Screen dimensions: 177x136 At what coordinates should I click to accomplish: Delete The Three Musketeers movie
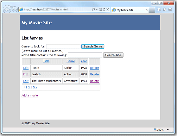click(94, 81)
